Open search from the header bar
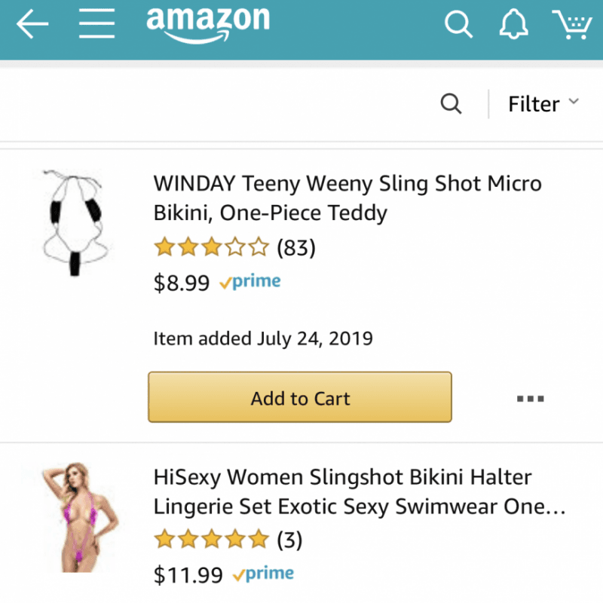This screenshot has width=603, height=603. point(458,25)
